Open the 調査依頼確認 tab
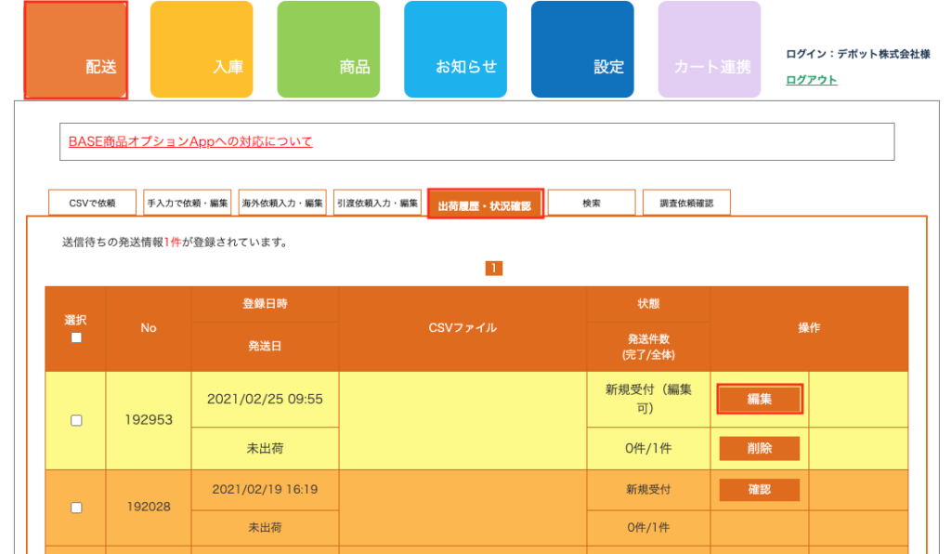This screenshot has height=554, width=951. pyautogui.click(x=686, y=203)
